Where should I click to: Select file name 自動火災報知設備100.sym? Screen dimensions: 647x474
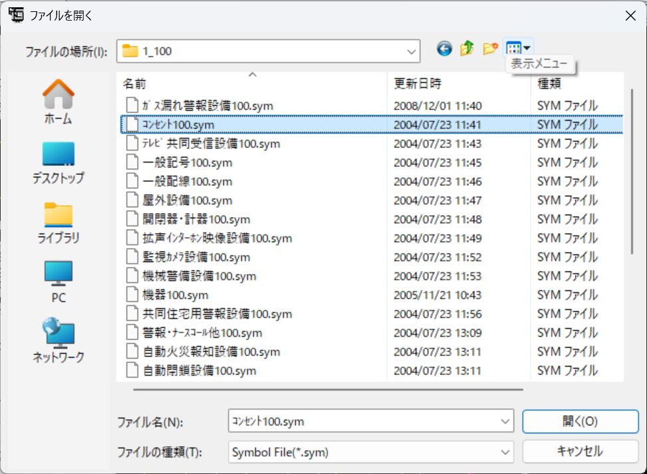[211, 352]
